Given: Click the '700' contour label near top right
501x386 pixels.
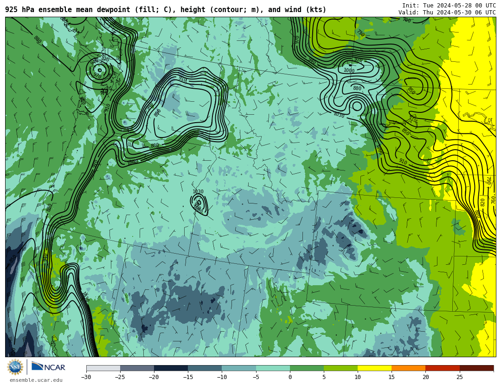Looking at the screenshot, I should (x=406, y=20).
